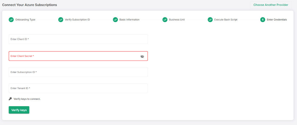Click the step 6 number circle

[x=263, y=20]
